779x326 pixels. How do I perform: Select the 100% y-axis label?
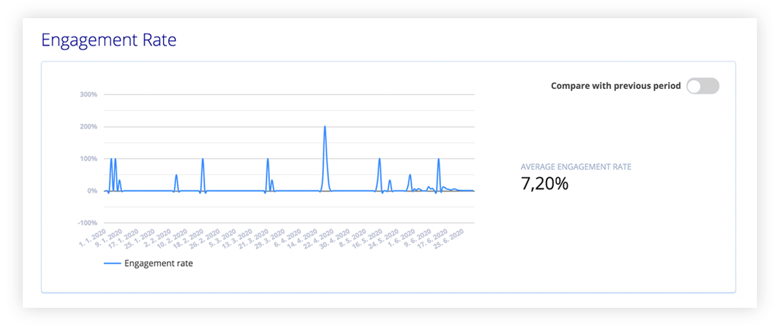(88, 158)
